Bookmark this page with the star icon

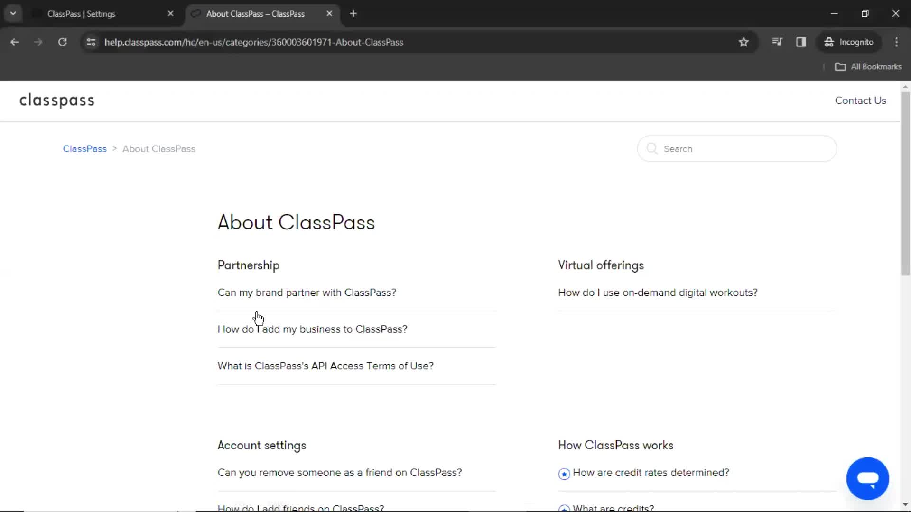click(744, 42)
